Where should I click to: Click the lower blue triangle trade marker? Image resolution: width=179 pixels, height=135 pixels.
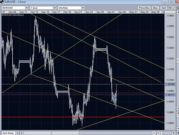coord(116,100)
